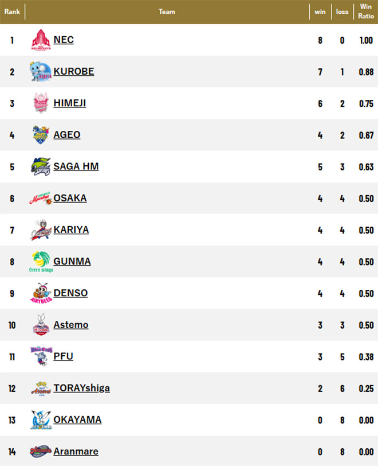Go to the SAGA HM team page
Image resolution: width=378 pixels, height=466 pixels.
pyautogui.click(x=76, y=166)
